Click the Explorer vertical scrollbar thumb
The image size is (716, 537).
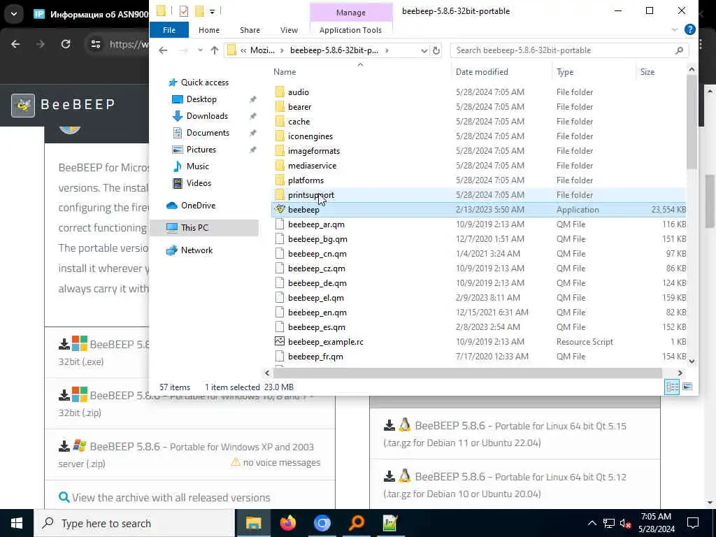tap(692, 122)
